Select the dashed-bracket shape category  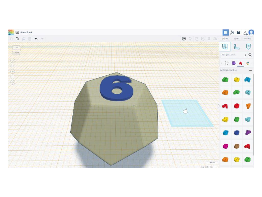[x=227, y=63]
